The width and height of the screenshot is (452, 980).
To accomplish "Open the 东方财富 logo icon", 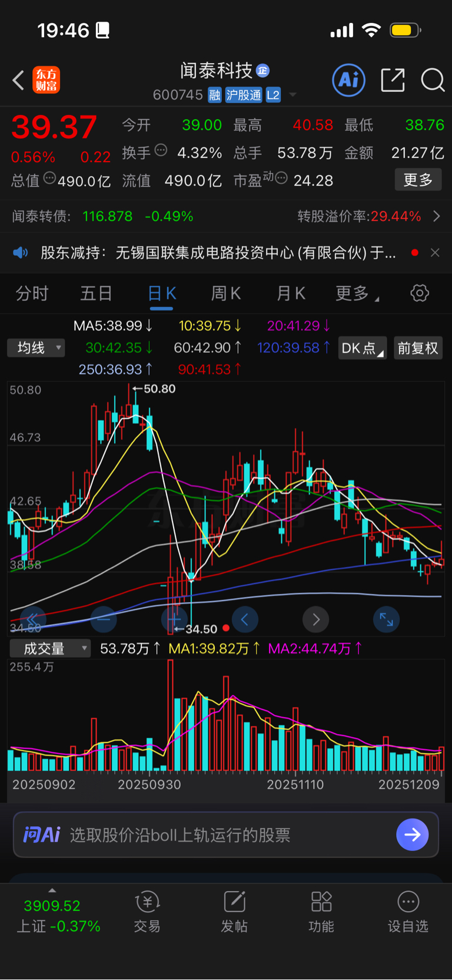I will [x=46, y=80].
